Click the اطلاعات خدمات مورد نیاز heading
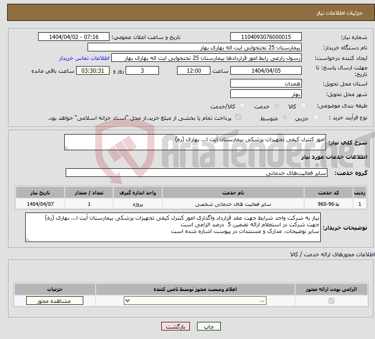The width and height of the screenshot is (375, 339). tap(334, 157)
